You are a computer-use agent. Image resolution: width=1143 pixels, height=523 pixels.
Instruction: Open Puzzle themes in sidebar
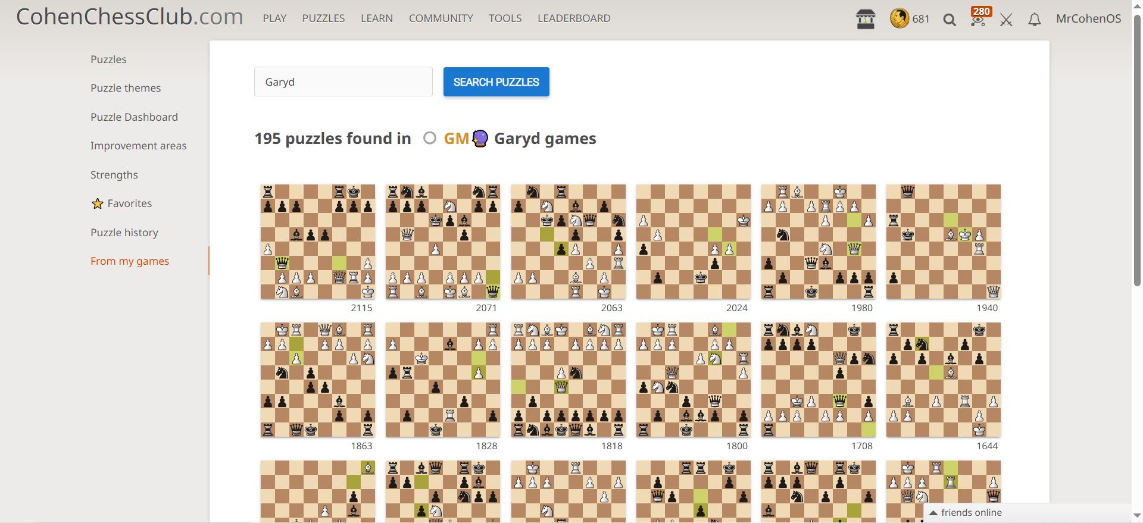click(x=126, y=88)
